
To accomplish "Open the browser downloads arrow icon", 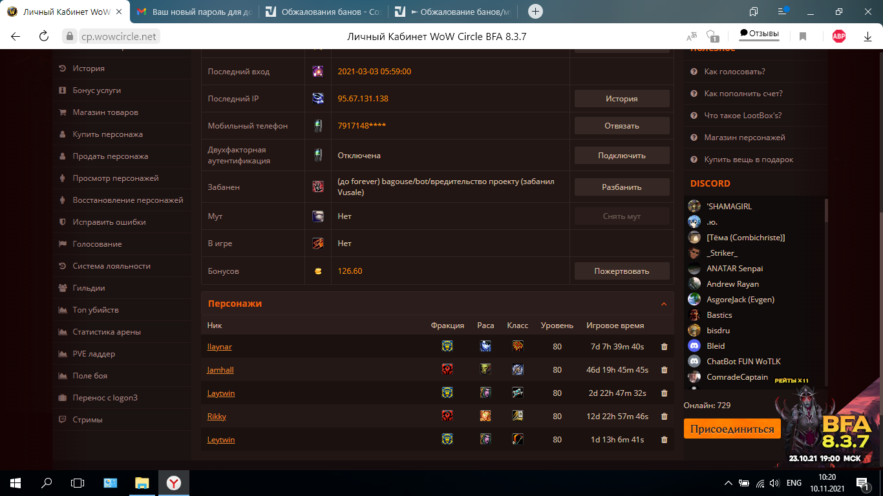I will pos(867,37).
